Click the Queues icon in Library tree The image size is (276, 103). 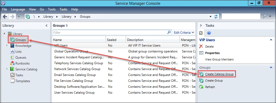12,58
